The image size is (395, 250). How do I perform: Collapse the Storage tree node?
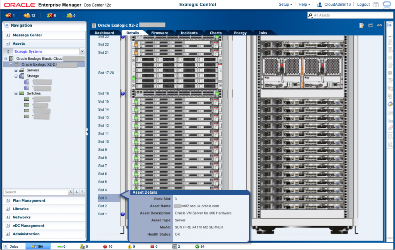16,76
